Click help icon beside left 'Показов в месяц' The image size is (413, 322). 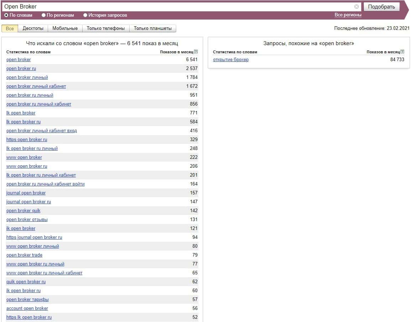pos(196,52)
